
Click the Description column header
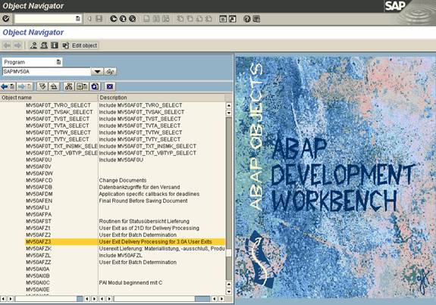tap(162, 98)
